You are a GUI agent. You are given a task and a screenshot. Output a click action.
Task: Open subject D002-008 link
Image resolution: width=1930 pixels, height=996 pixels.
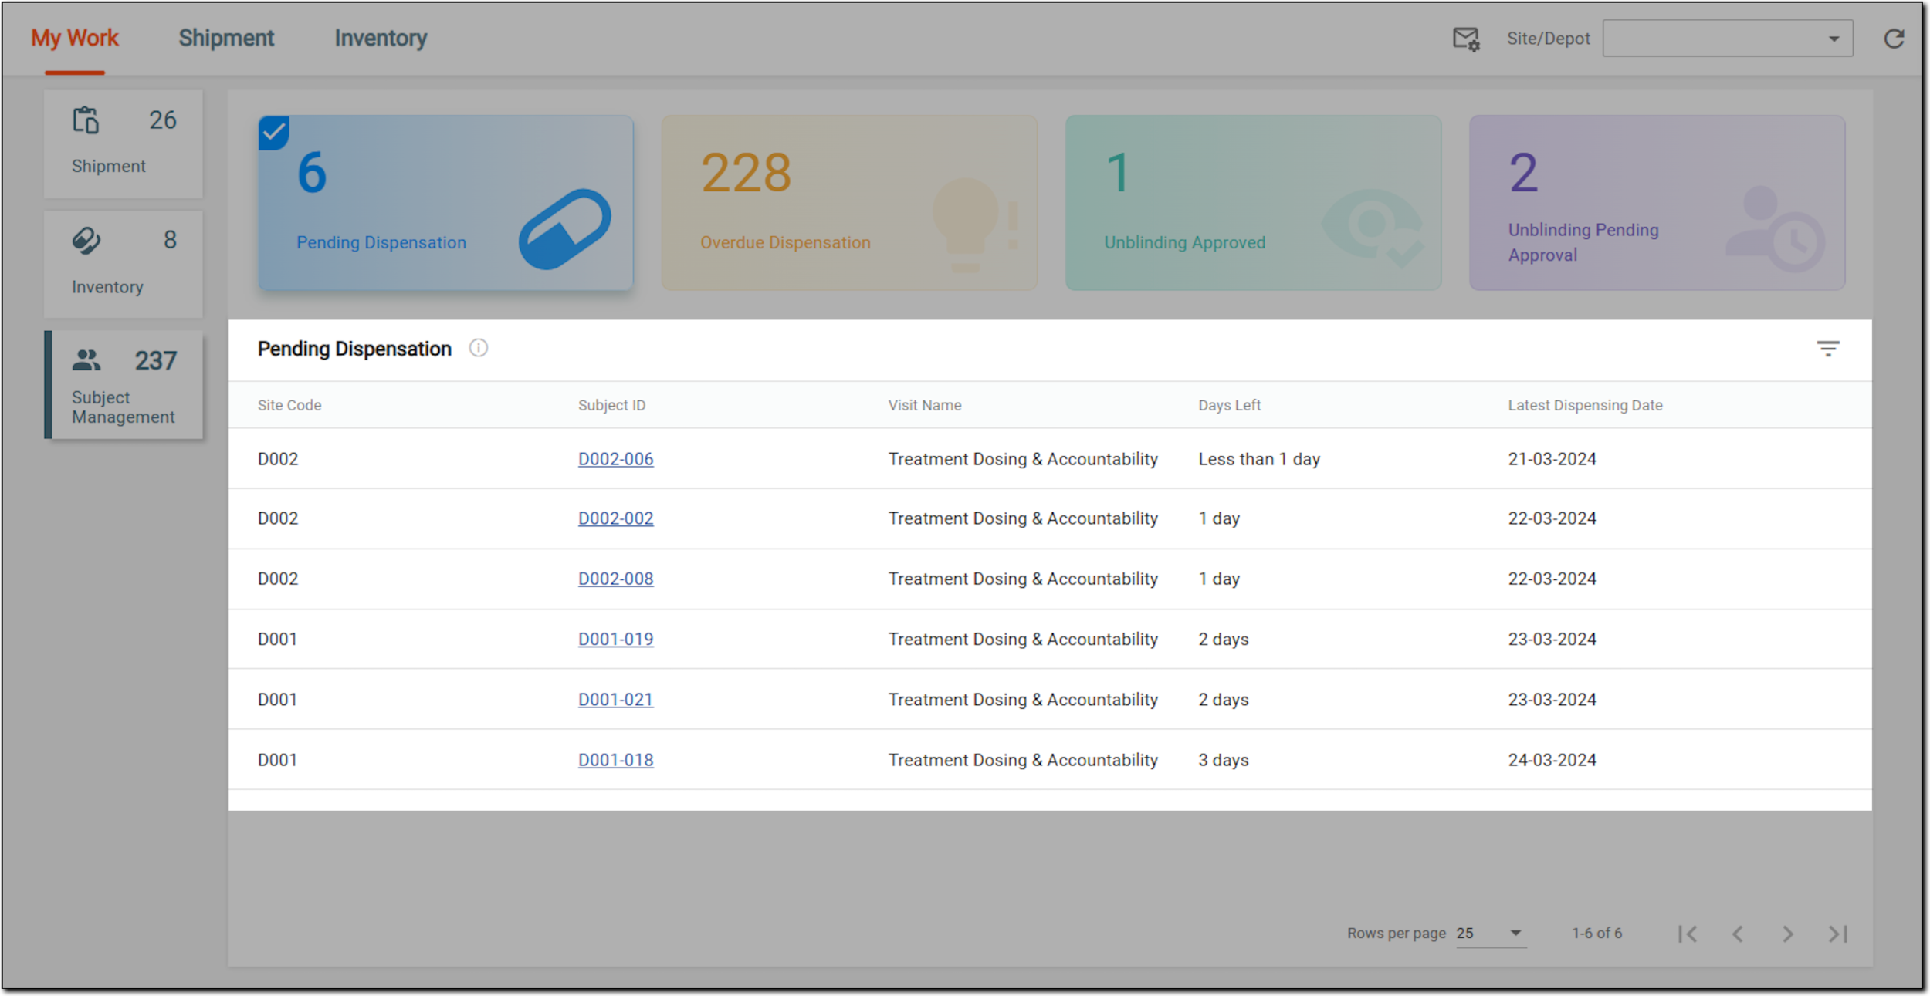click(615, 579)
